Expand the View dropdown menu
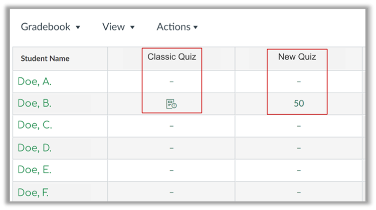The image size is (376, 210). pyautogui.click(x=118, y=27)
